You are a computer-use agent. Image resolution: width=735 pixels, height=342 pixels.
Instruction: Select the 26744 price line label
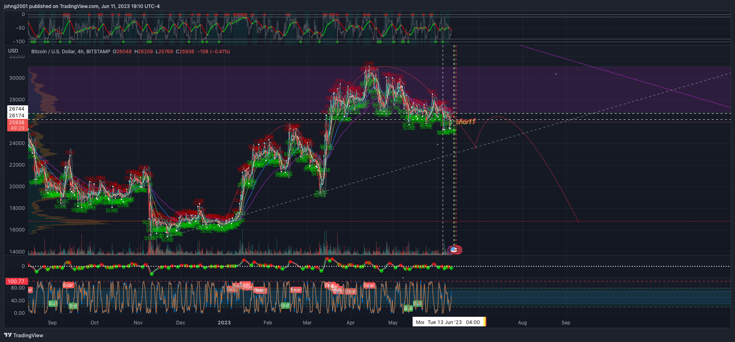click(17, 109)
